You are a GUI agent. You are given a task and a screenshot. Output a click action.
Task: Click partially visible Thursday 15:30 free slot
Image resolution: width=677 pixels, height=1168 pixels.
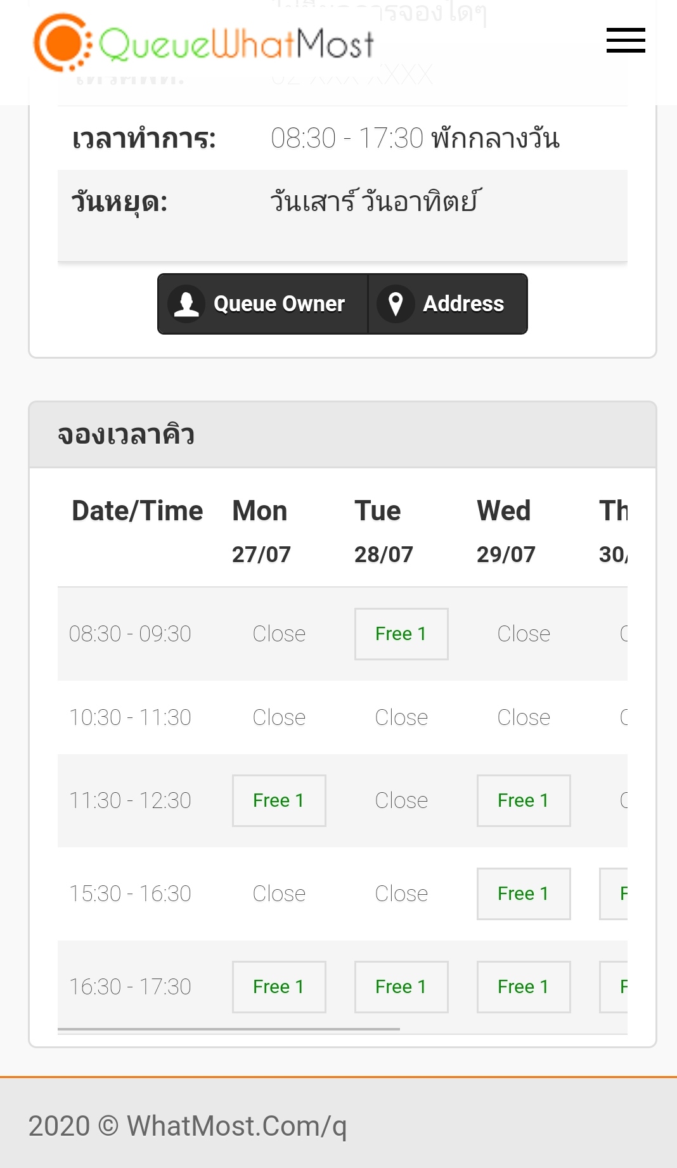pos(614,894)
